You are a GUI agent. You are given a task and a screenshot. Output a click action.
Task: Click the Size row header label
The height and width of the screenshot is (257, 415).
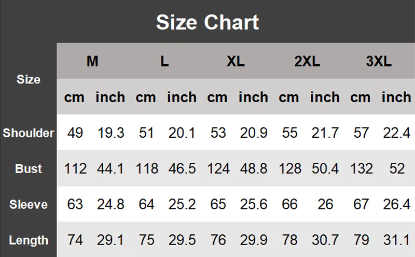(29, 79)
